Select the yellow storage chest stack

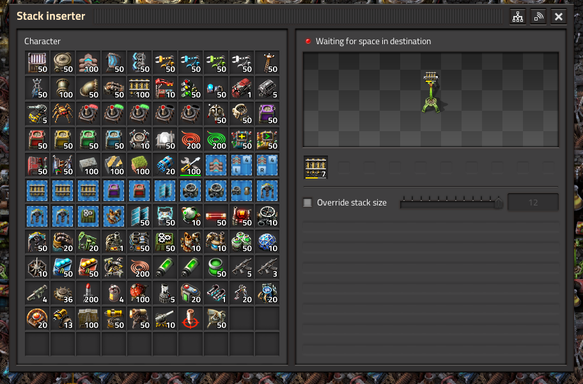click(x=63, y=140)
